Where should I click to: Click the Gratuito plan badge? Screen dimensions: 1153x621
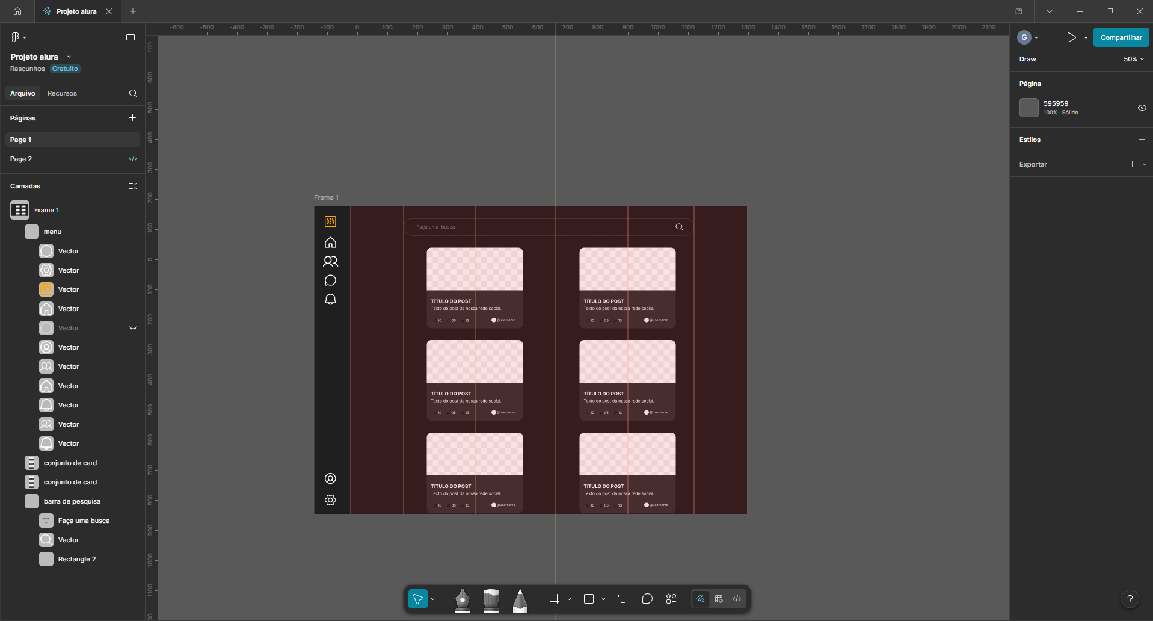[65, 69]
